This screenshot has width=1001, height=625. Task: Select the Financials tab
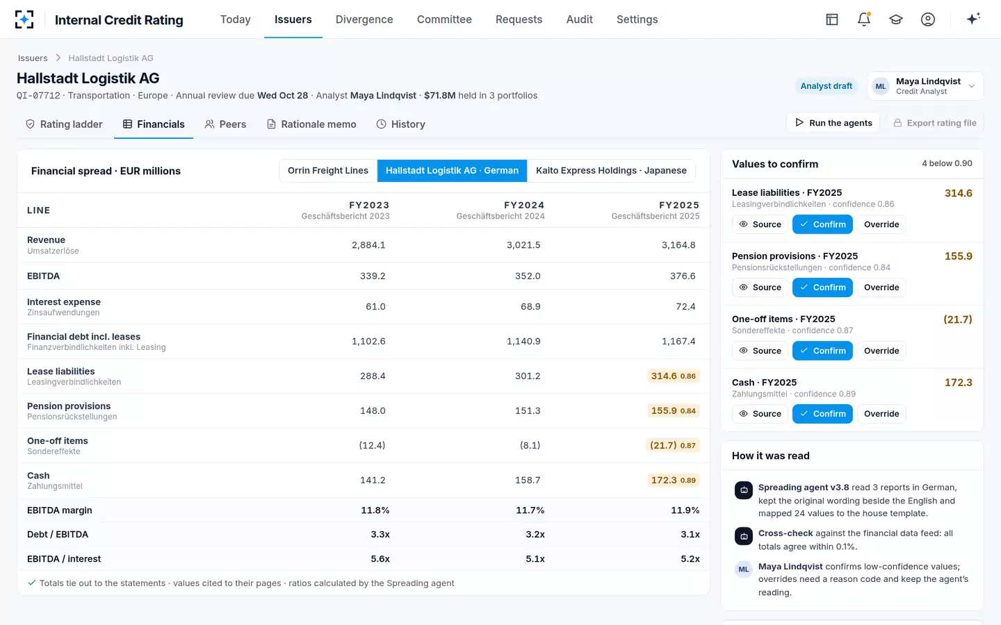click(154, 124)
